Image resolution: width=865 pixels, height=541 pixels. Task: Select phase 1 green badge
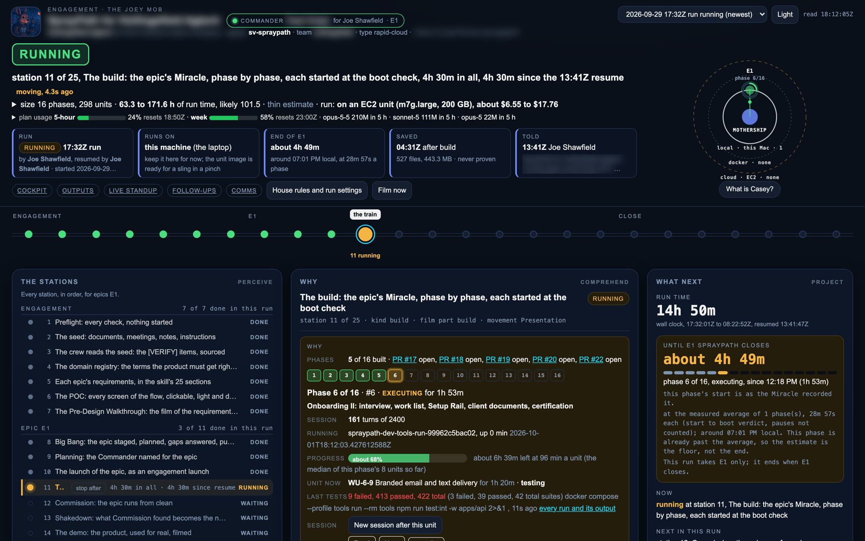tap(314, 375)
